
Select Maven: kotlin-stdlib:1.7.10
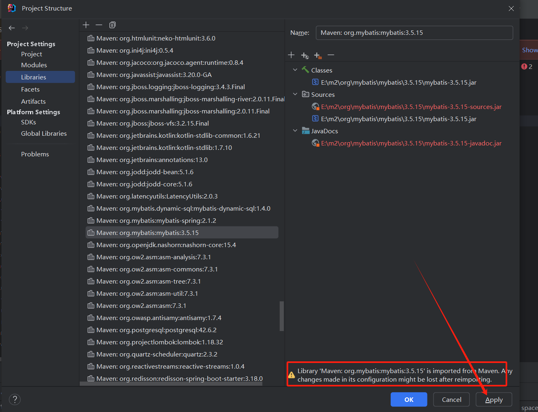point(164,148)
